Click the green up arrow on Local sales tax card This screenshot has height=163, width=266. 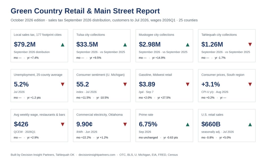63,45
